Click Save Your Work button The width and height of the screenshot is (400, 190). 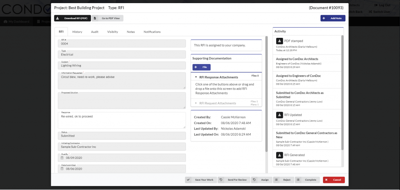(x=201, y=180)
